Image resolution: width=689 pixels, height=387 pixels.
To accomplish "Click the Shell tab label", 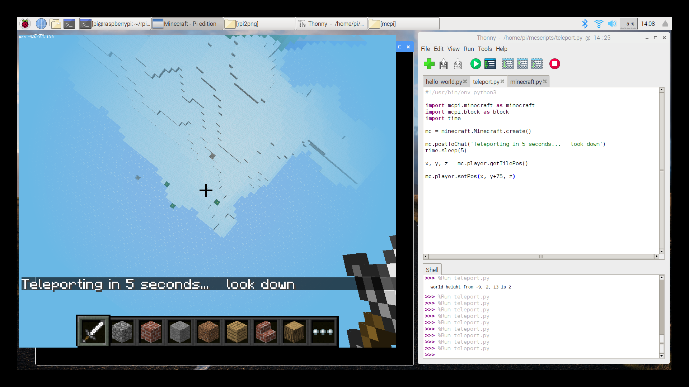I will (432, 270).
